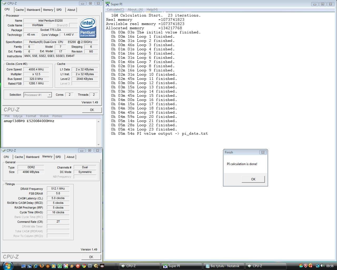The height and width of the screenshot is (270, 337).
Task: Select CPU tab in bottom CPU-Z window
Action: (6, 157)
